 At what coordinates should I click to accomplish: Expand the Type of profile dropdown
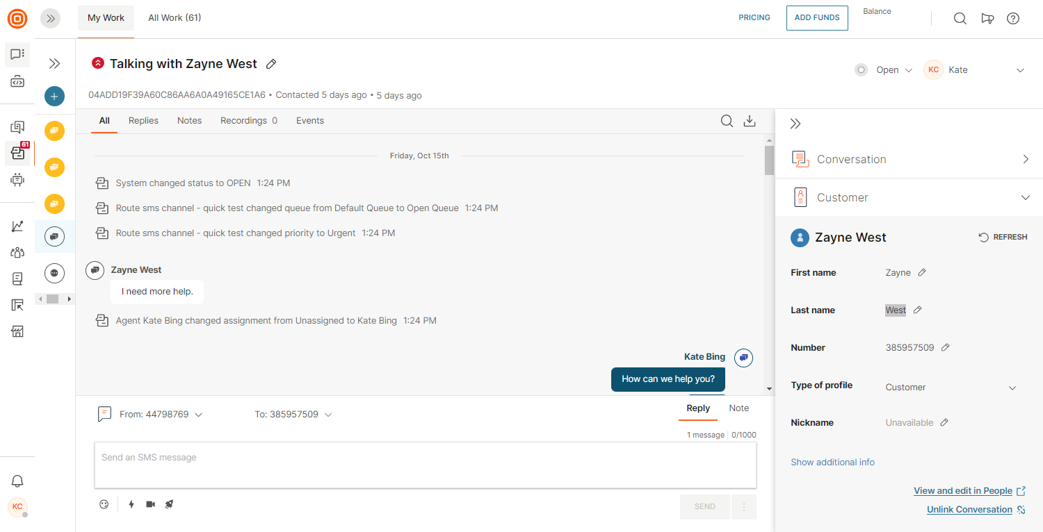[1012, 388]
